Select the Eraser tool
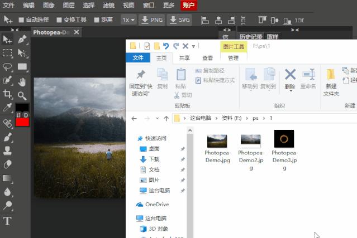 click(7, 164)
